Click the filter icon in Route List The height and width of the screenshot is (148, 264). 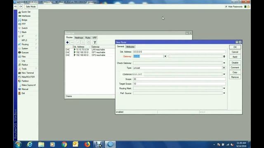coord(95,42)
